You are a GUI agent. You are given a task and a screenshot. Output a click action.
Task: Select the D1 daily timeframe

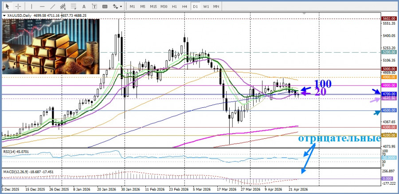point(195,7)
